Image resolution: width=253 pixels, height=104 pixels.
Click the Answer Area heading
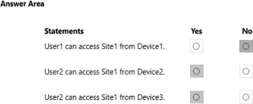tap(22, 4)
